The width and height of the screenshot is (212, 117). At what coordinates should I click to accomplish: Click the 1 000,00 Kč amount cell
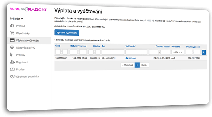(x=95, y=58)
